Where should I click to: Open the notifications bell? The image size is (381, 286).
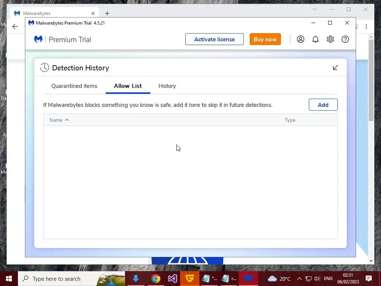pos(316,39)
